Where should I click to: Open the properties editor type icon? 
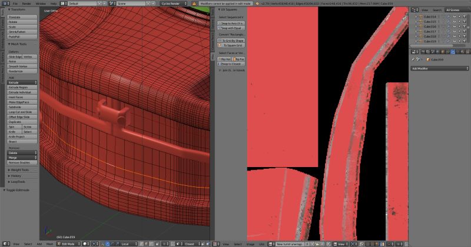pyautogui.click(x=415, y=52)
